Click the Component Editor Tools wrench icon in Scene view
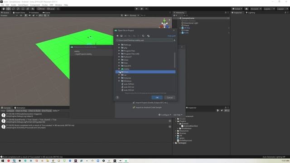This screenshot has height=163, width=290. pos(122,15)
